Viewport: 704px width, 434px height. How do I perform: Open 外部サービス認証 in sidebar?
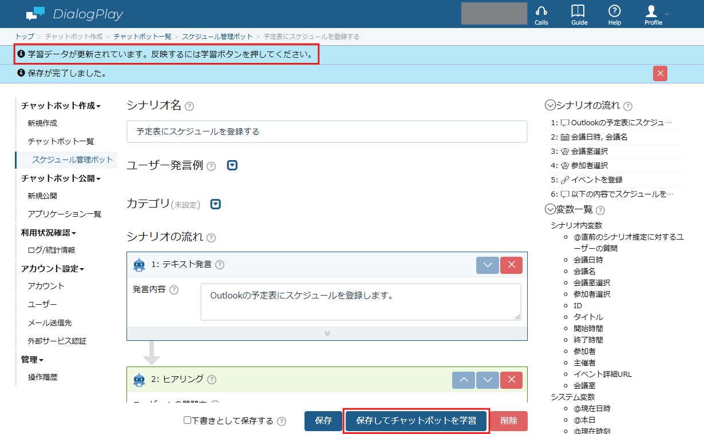[57, 341]
